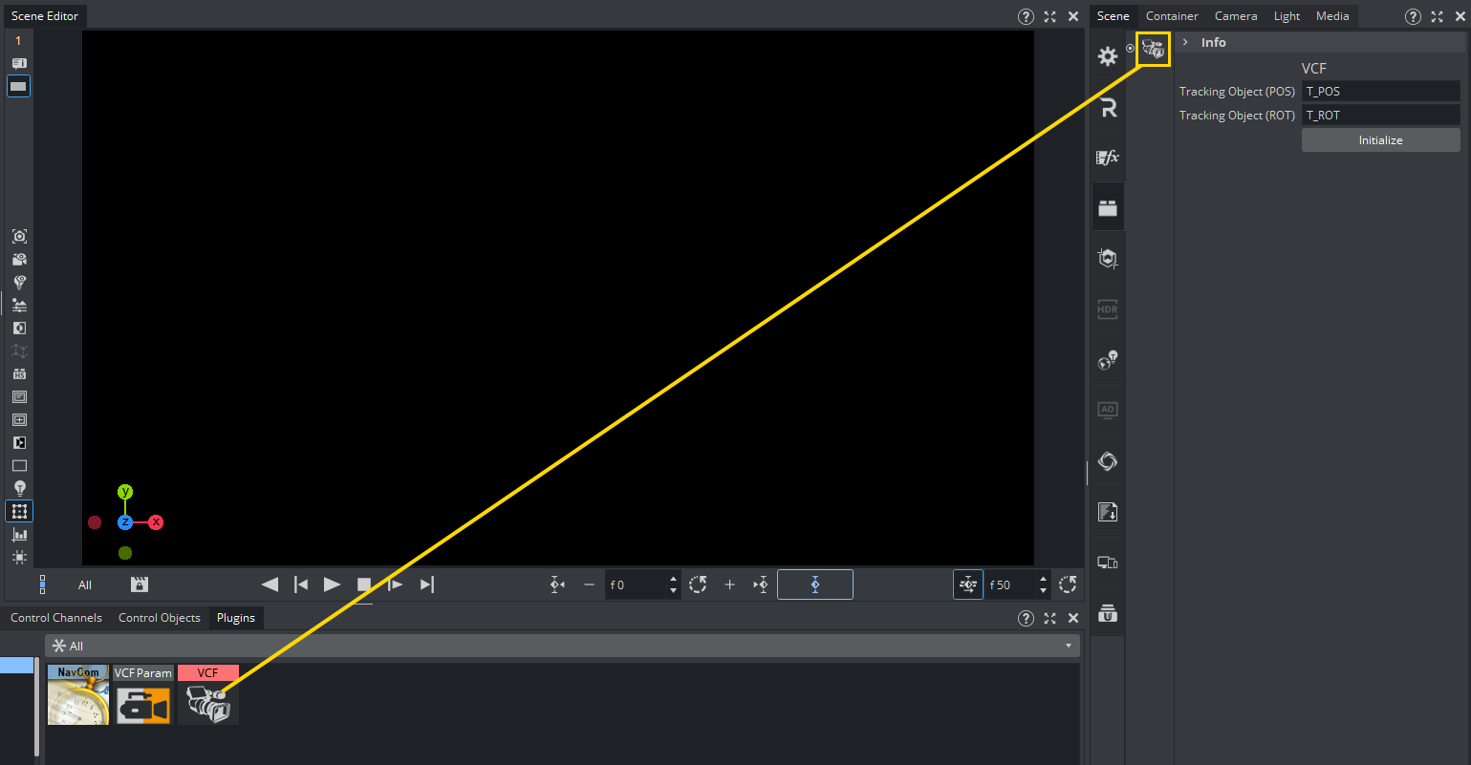Click the Tracking Object (POS) field

(1380, 92)
